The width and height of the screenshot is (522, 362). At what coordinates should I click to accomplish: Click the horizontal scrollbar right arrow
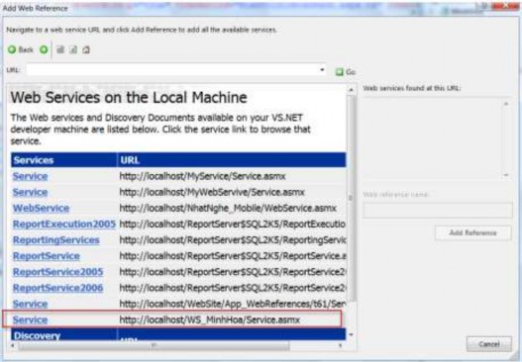(x=340, y=346)
